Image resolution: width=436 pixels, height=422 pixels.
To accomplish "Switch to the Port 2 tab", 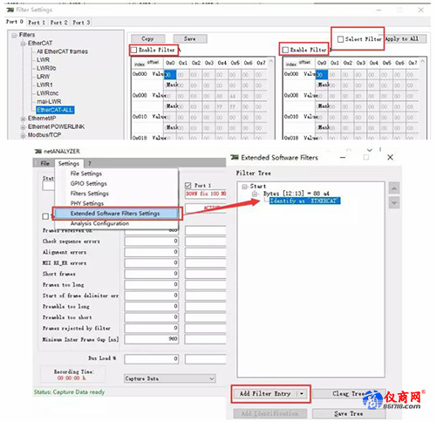I will pos(58,23).
